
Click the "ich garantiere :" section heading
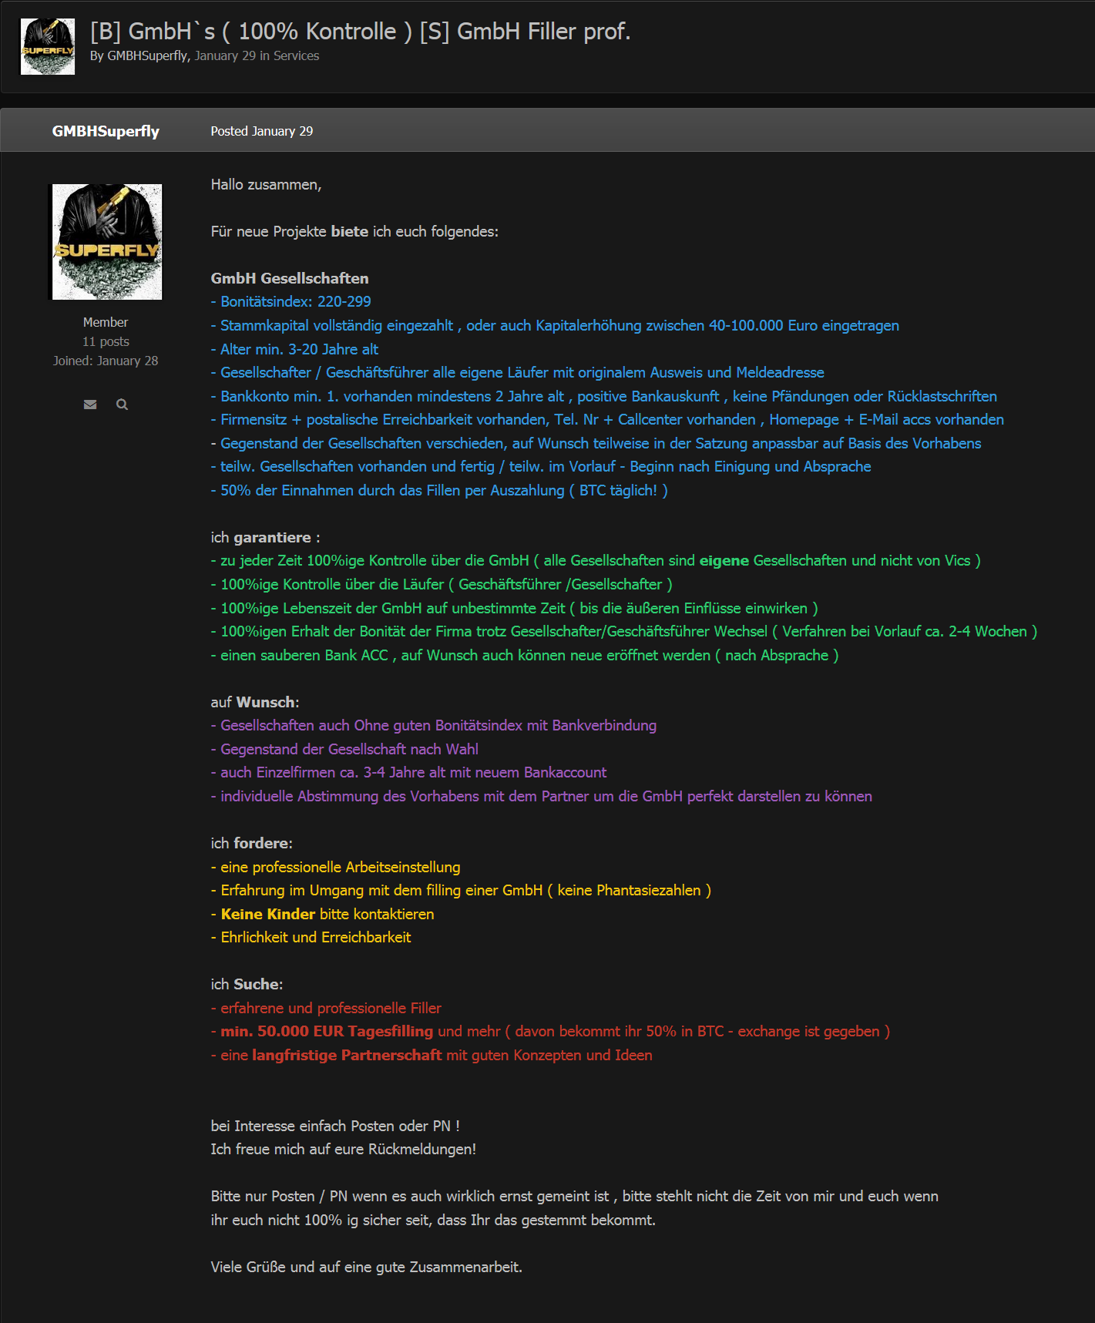point(265,538)
